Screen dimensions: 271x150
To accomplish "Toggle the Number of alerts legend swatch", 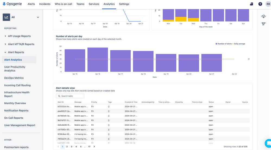I will click(x=216, y=44).
